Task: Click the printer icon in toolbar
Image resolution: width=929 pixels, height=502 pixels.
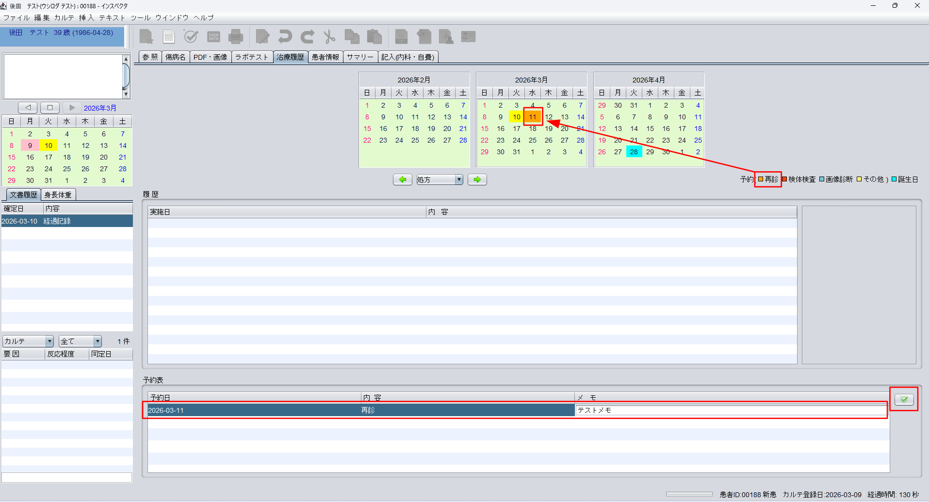Action: tap(236, 37)
